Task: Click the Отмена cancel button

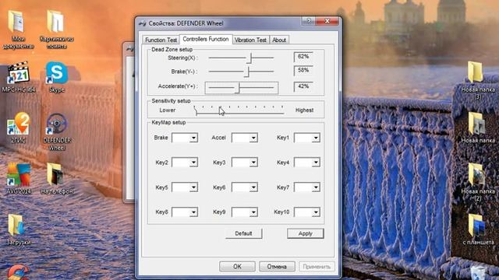Action: pos(277,267)
